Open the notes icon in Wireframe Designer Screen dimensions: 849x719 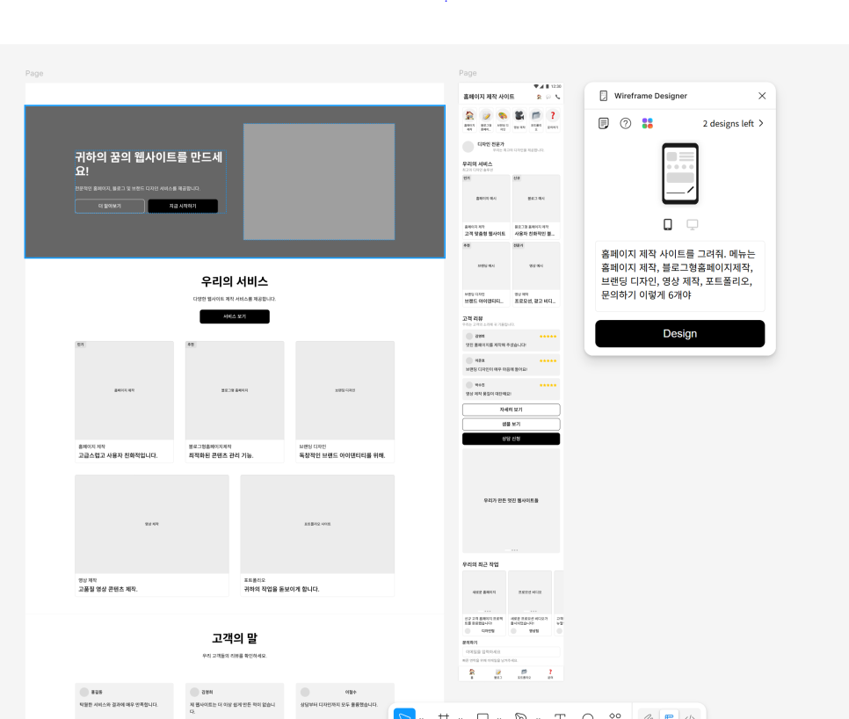[604, 123]
